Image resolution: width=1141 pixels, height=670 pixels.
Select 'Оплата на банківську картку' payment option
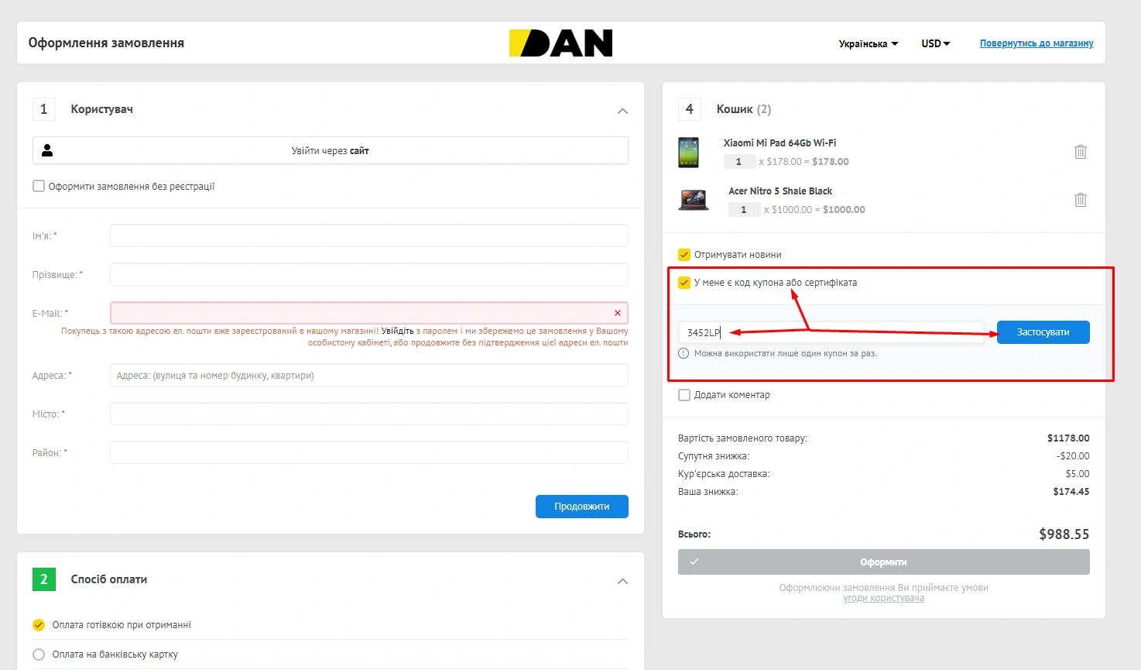pos(39,655)
